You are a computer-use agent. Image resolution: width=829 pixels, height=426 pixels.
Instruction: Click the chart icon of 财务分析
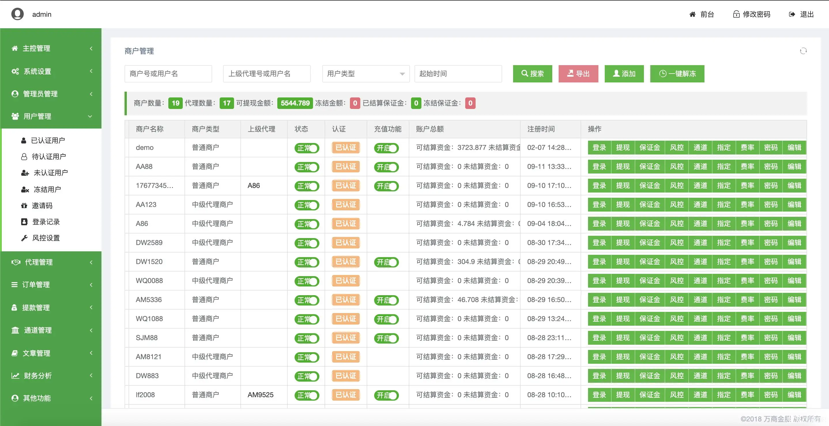15,376
